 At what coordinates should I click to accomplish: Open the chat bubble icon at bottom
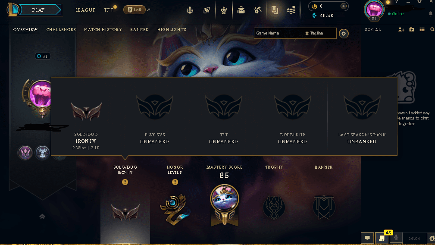pos(367,238)
